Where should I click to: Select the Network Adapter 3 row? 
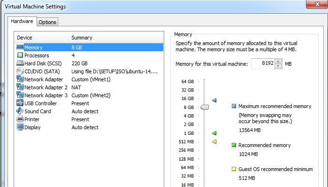coord(89,95)
